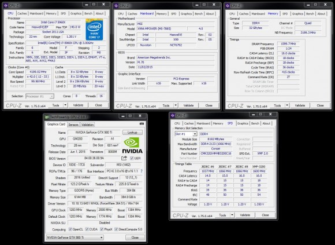Click the NVIDIA logo in GPU-Z
This screenshot has width=335, height=245.
132,145
